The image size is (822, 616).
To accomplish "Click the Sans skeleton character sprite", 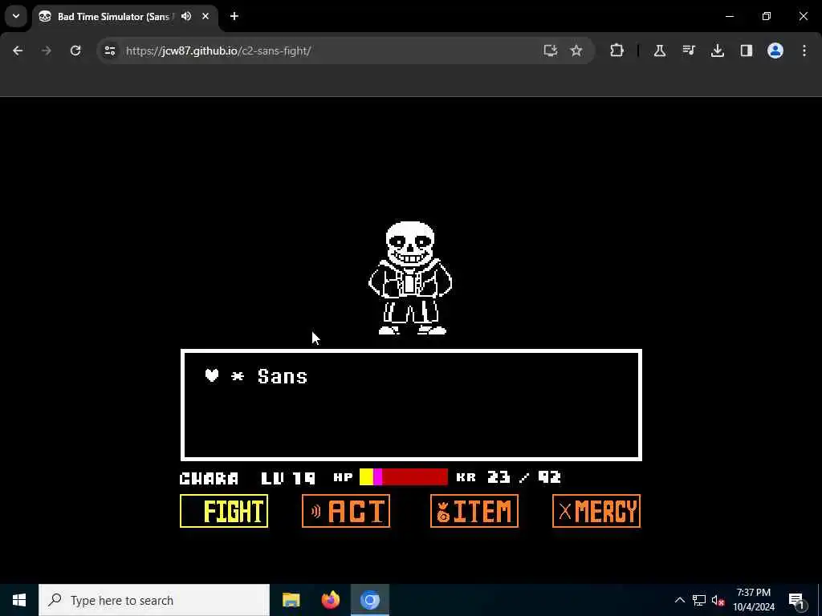I will [x=410, y=278].
